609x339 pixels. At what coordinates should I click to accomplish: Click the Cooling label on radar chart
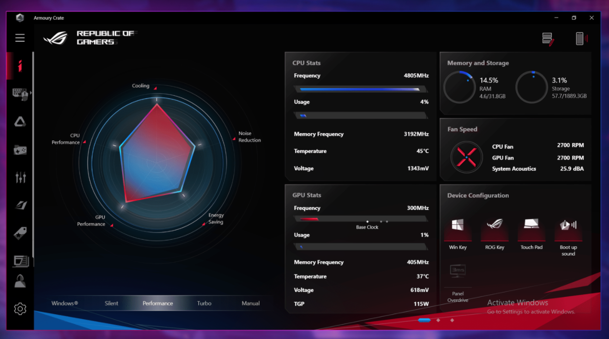click(141, 86)
